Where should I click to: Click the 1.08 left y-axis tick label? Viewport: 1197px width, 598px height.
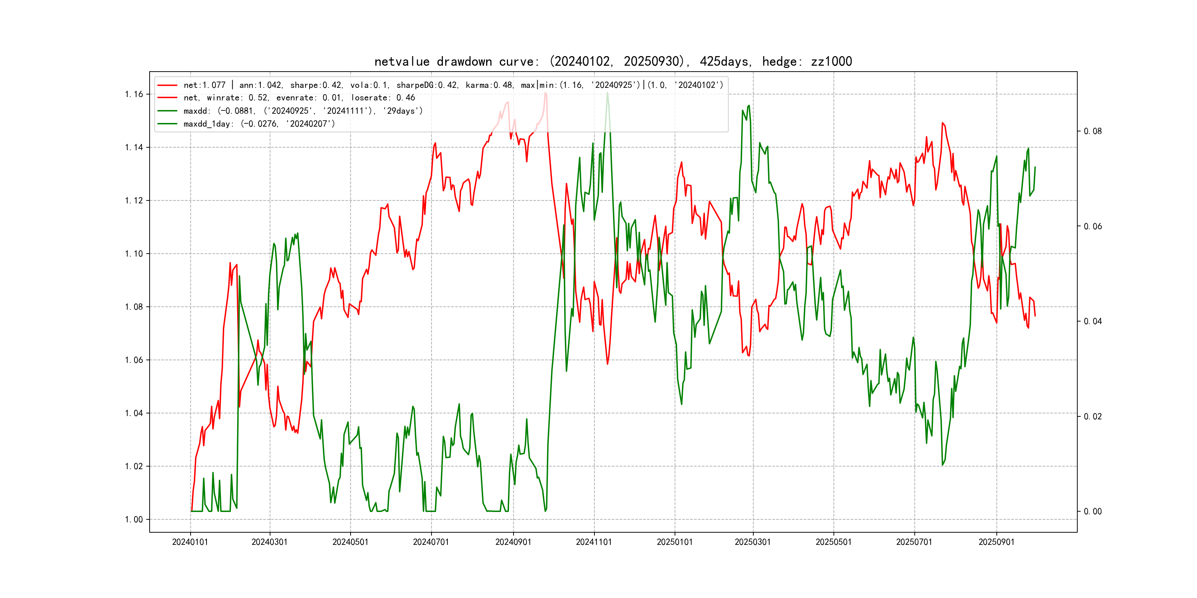click(x=134, y=307)
